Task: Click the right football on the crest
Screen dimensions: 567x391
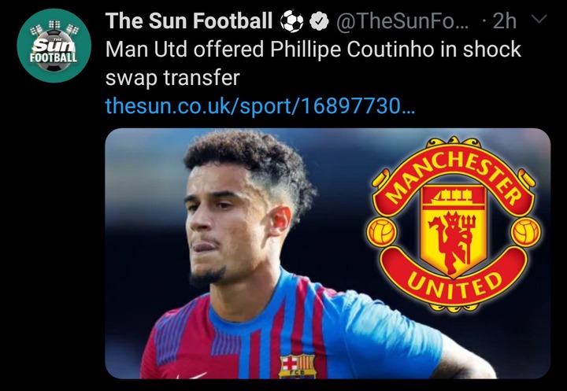Action: tap(527, 232)
